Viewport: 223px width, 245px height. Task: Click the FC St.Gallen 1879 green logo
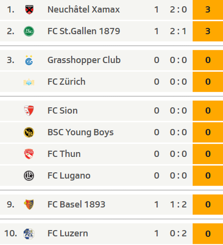29,31
